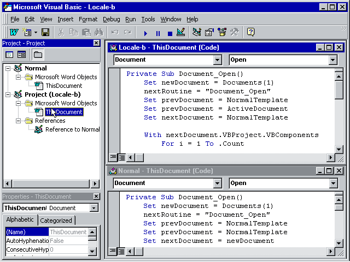Open Find with the binoculars icon
Screen dimensions: 350x262
98,32
